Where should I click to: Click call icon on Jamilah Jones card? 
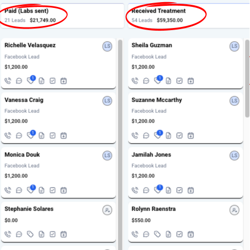point(135,190)
